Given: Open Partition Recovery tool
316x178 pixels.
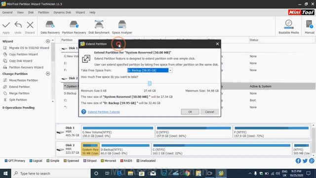Looking at the screenshot, I should [74, 27].
